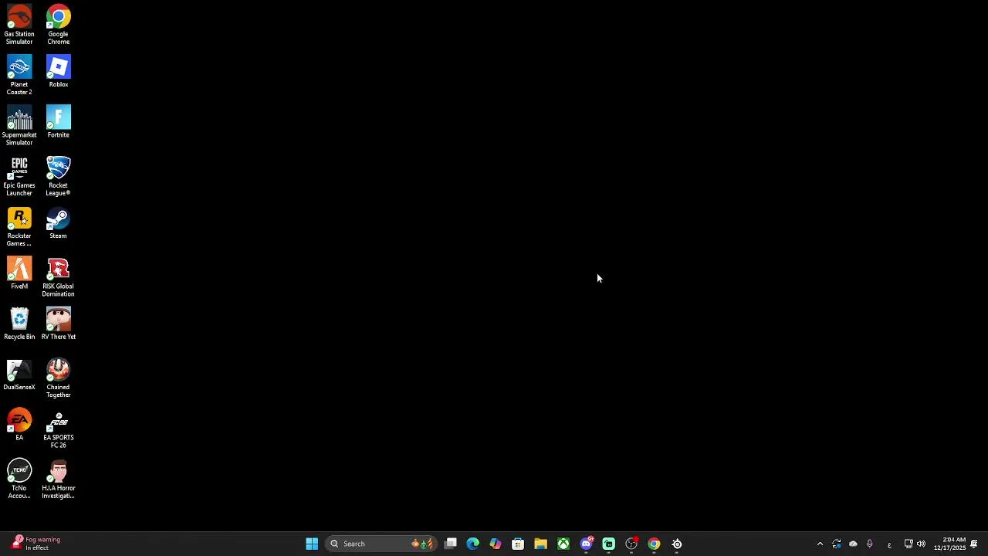Select the Rocket League desktop icon
This screenshot has height=556, width=988.
pos(58,176)
